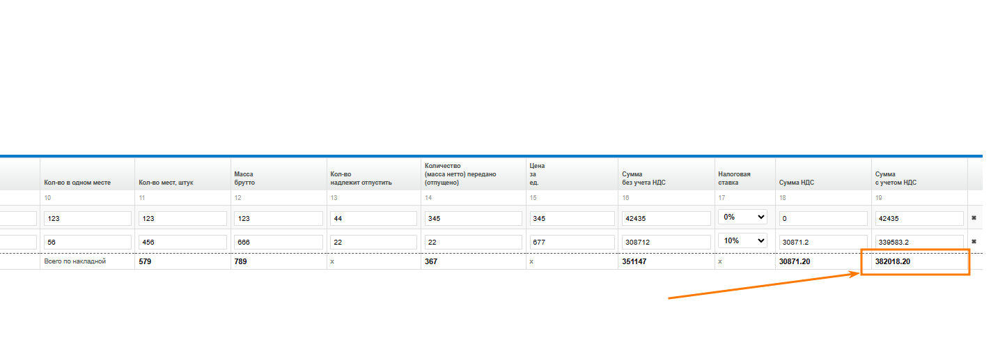Edit the unit price field showing 345
The height and width of the screenshot is (338, 991).
(x=572, y=218)
